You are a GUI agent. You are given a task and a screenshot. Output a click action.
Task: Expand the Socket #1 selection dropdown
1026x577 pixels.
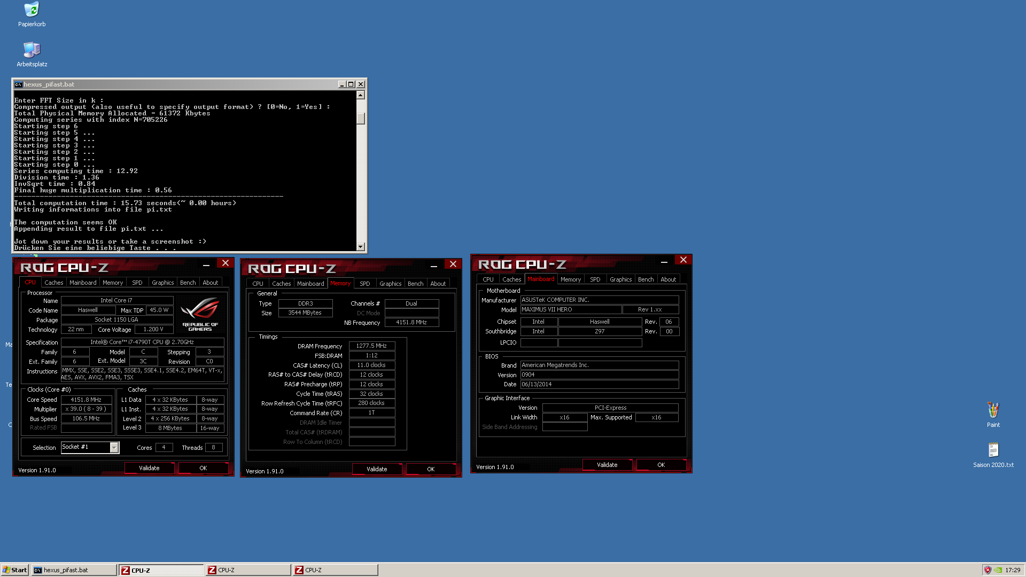coord(114,447)
